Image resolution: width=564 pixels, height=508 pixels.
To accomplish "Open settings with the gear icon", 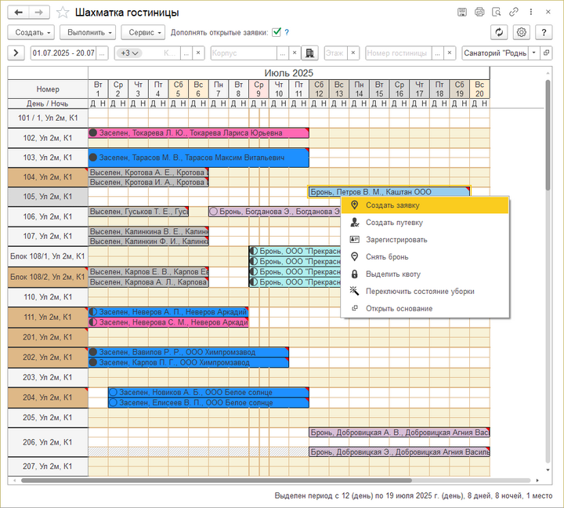I will [521, 32].
